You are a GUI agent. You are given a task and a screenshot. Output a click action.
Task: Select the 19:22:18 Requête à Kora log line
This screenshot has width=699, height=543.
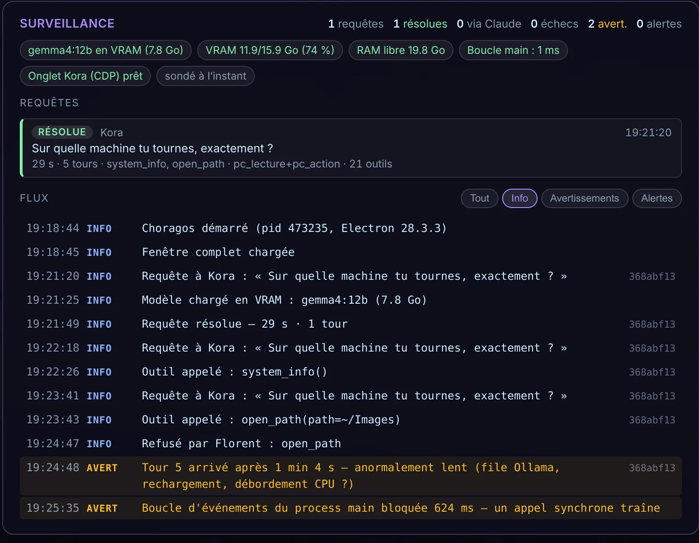point(351,348)
